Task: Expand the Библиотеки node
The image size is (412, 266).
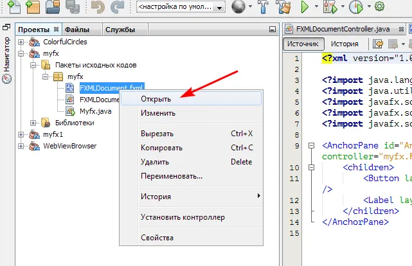Action: 33,123
